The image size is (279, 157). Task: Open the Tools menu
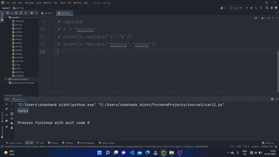62,3
